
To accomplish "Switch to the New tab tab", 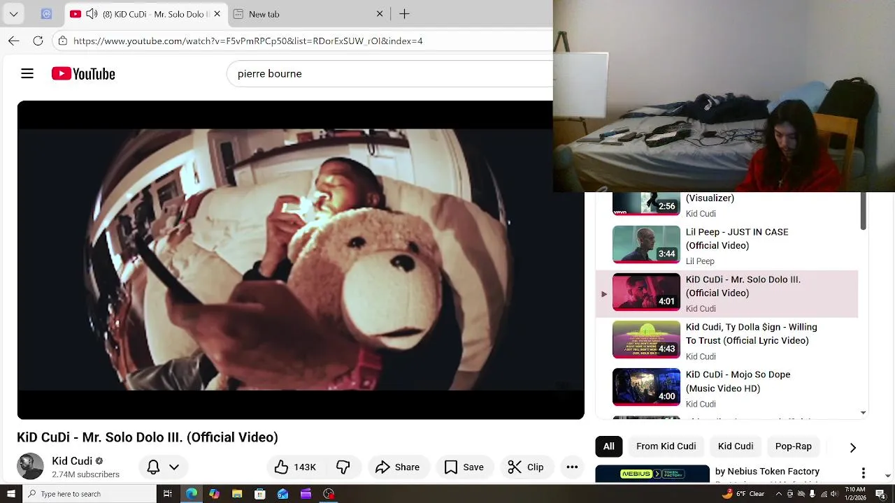I will [x=308, y=14].
